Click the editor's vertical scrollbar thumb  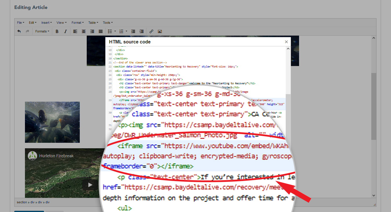374,106
